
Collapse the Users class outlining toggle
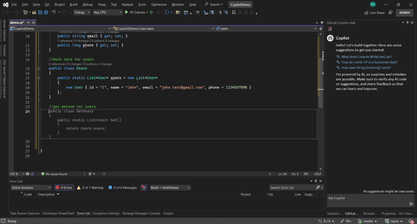[x=39, y=69]
